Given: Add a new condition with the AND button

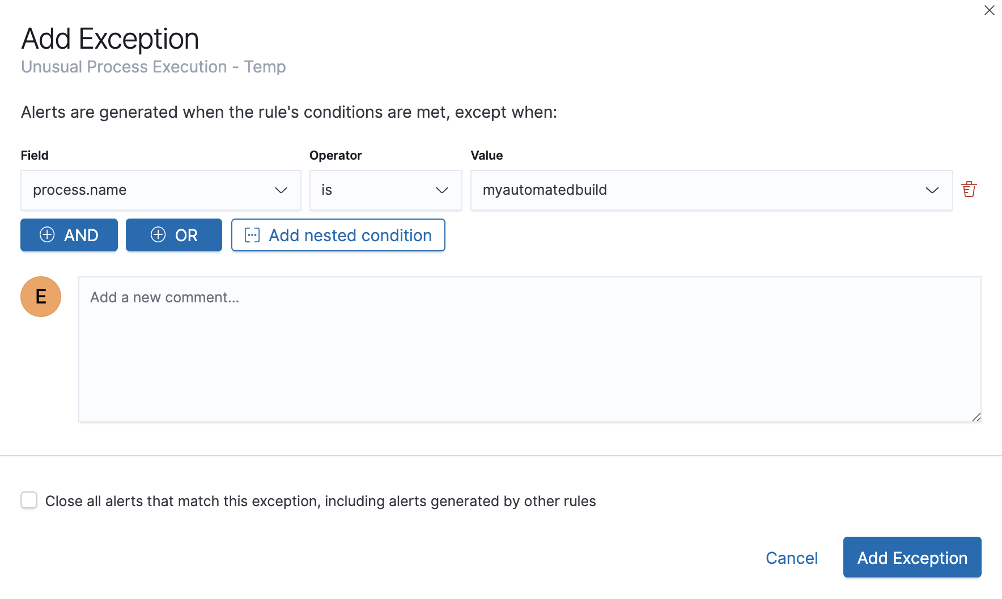Looking at the screenshot, I should pyautogui.click(x=69, y=235).
